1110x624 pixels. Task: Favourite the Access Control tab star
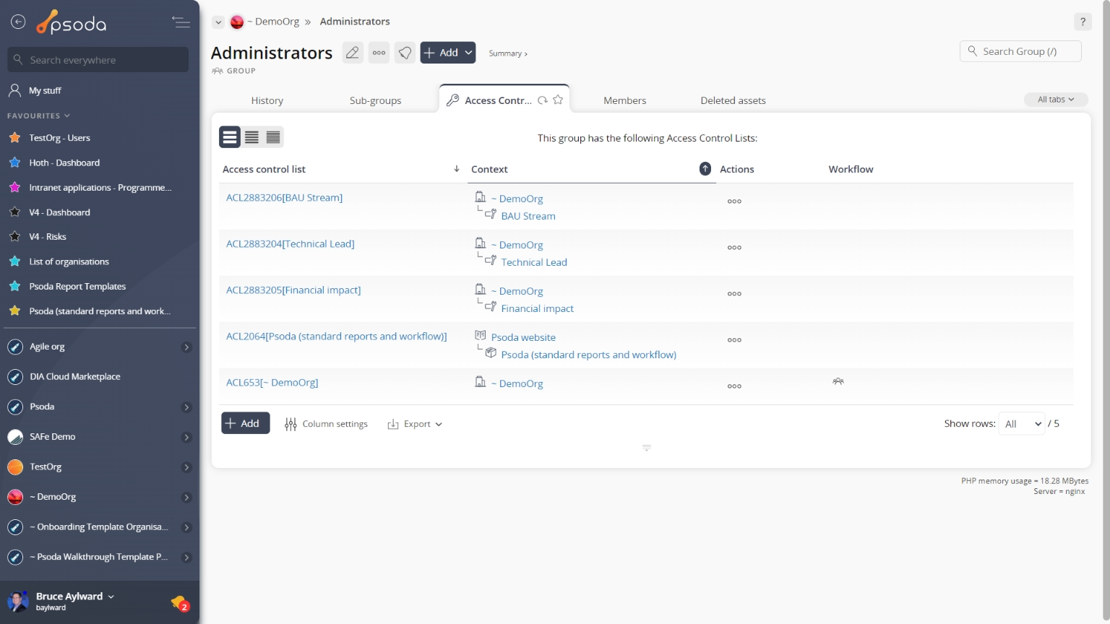(558, 100)
